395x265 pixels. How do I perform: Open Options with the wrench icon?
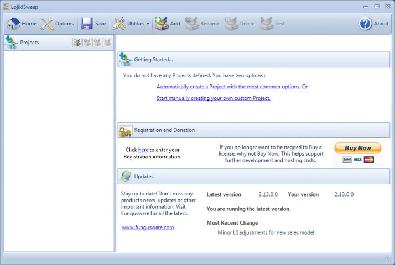pyautogui.click(x=48, y=24)
